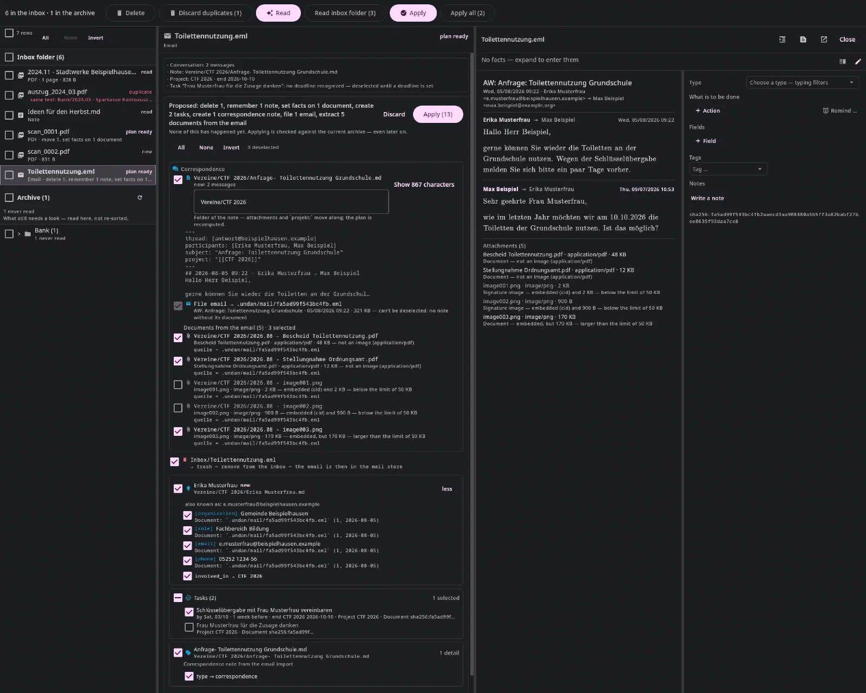Expand the Bank folder chevron
Screen dimensions: 866x693
(19, 234)
